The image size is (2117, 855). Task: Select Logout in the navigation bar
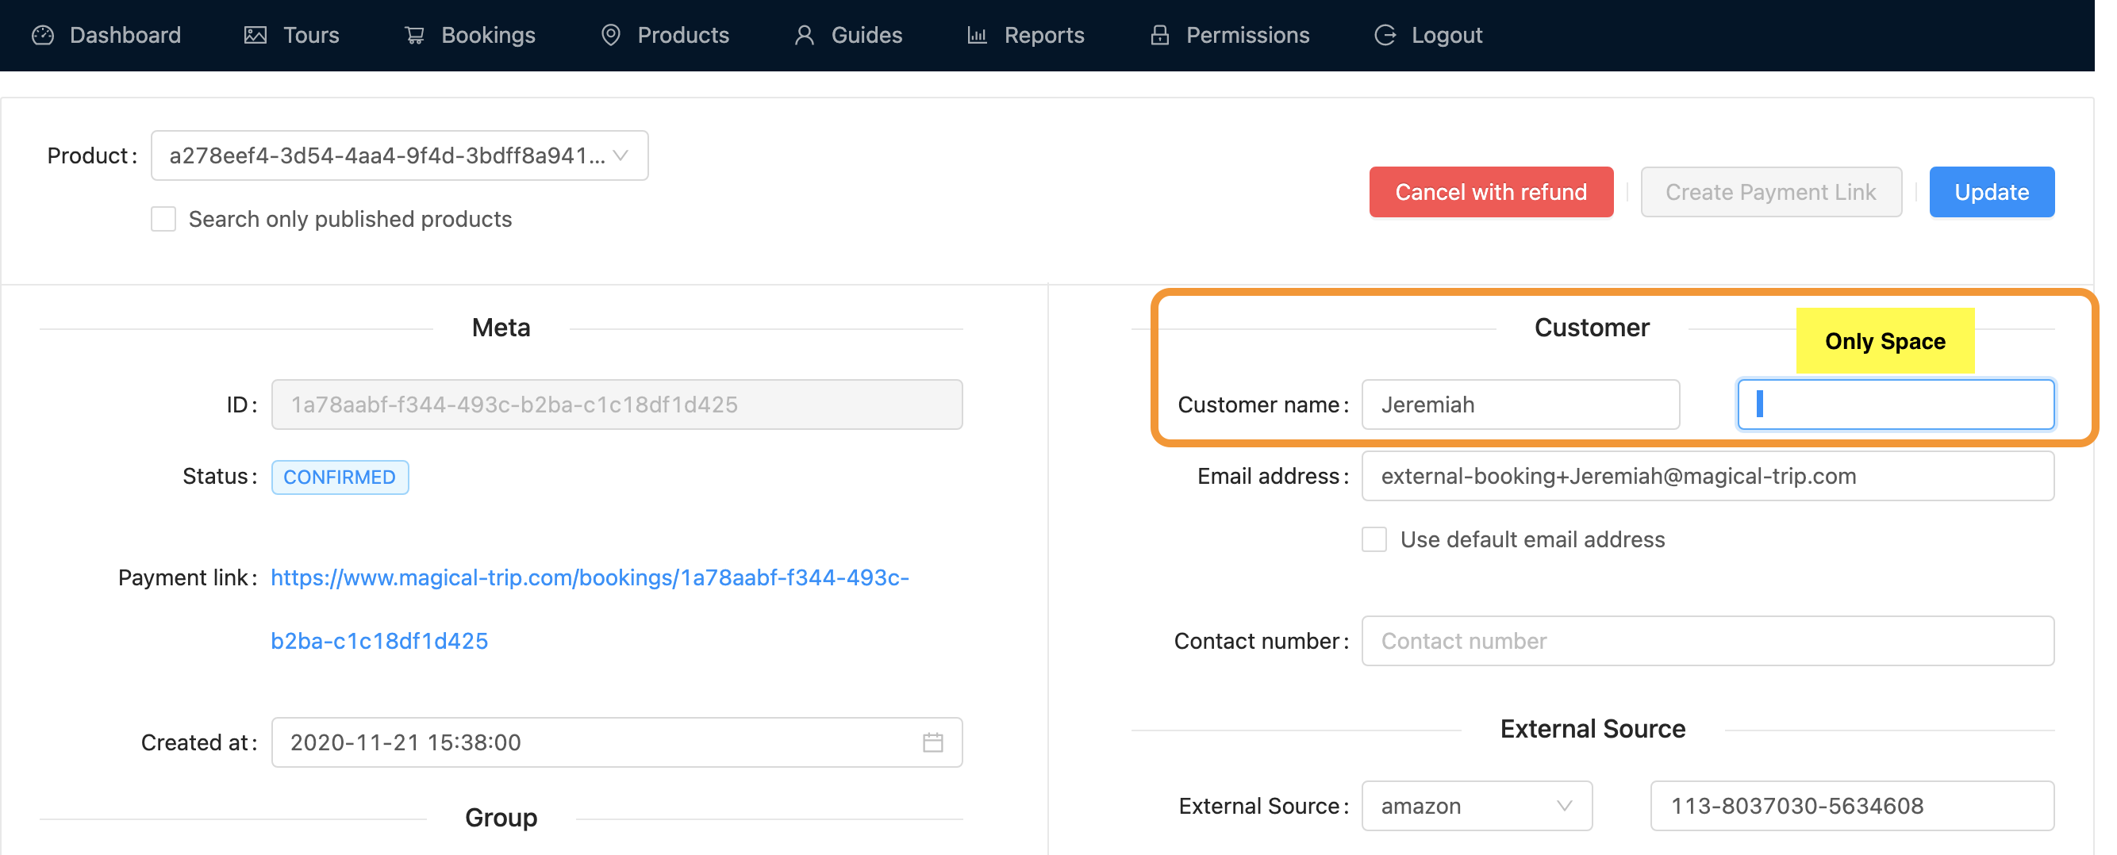click(x=1446, y=36)
